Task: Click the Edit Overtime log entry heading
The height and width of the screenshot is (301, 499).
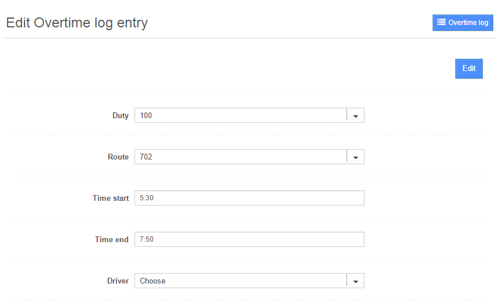Action: [77, 23]
